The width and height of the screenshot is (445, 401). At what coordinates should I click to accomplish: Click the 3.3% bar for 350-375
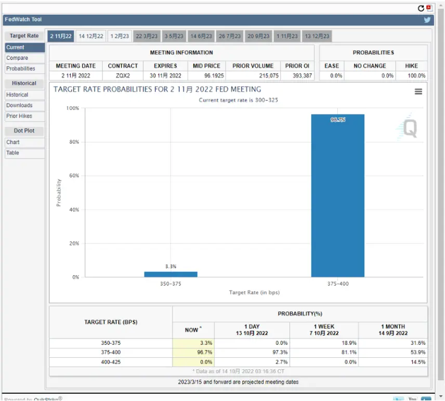171,274
